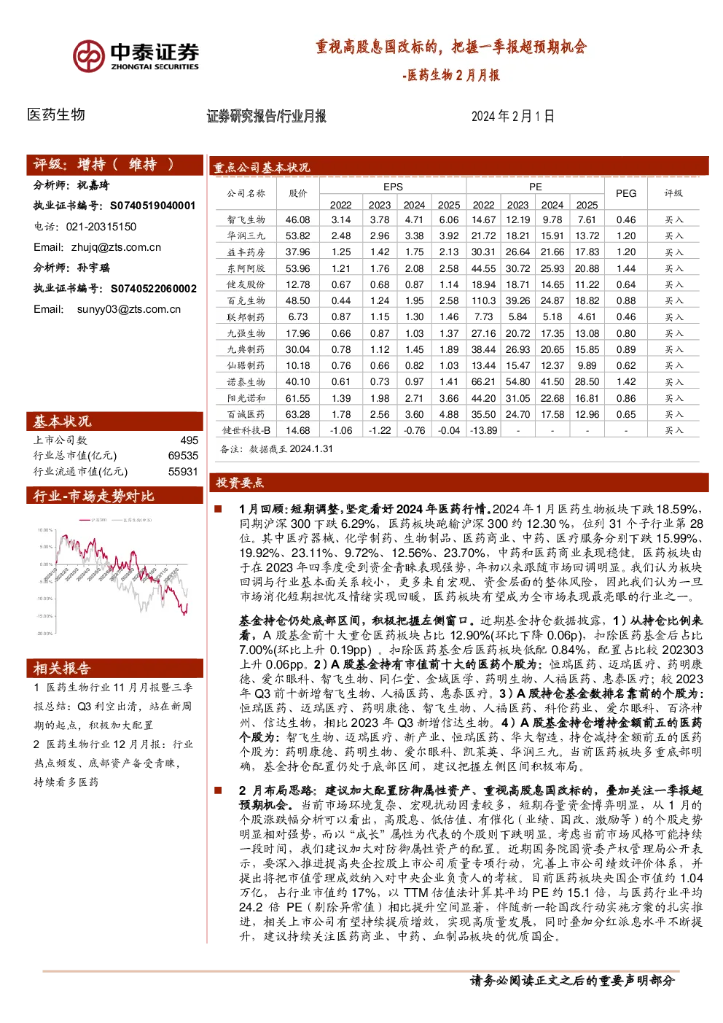This screenshot has height=1023, width=723.
Task: Click the '重点公司基本状况' section header
Action: pyautogui.click(x=262, y=168)
